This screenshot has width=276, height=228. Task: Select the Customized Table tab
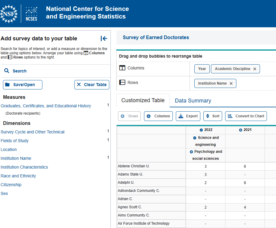tap(143, 100)
